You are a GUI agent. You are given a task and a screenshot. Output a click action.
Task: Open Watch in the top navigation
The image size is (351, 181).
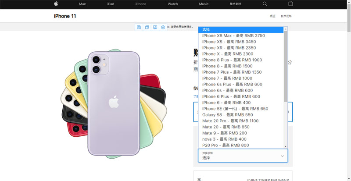[173, 4]
